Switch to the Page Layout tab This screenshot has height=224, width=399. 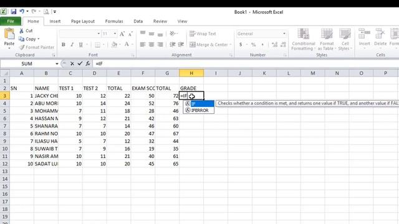83,21
